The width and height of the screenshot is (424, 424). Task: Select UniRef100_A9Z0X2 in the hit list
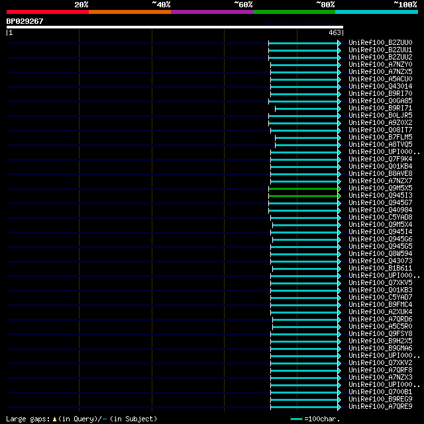click(380, 123)
